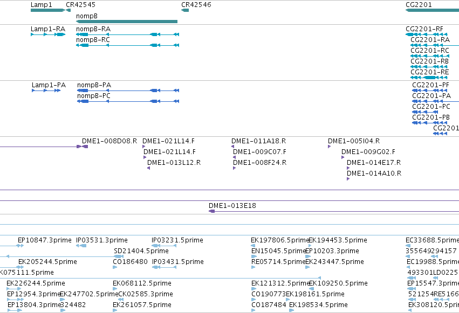
Task: Select the CG2201-PA CDS label
Action: tap(431, 96)
